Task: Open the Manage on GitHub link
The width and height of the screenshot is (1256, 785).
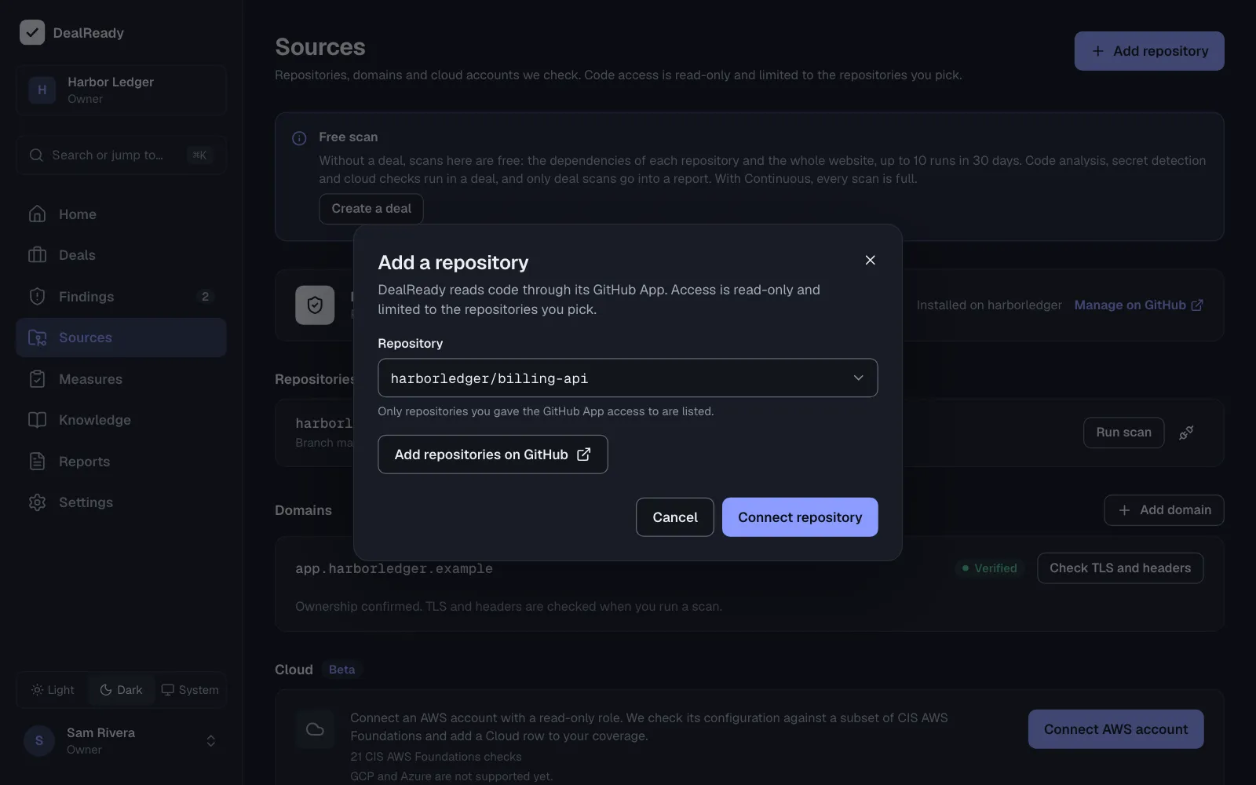Action: coord(1138,305)
